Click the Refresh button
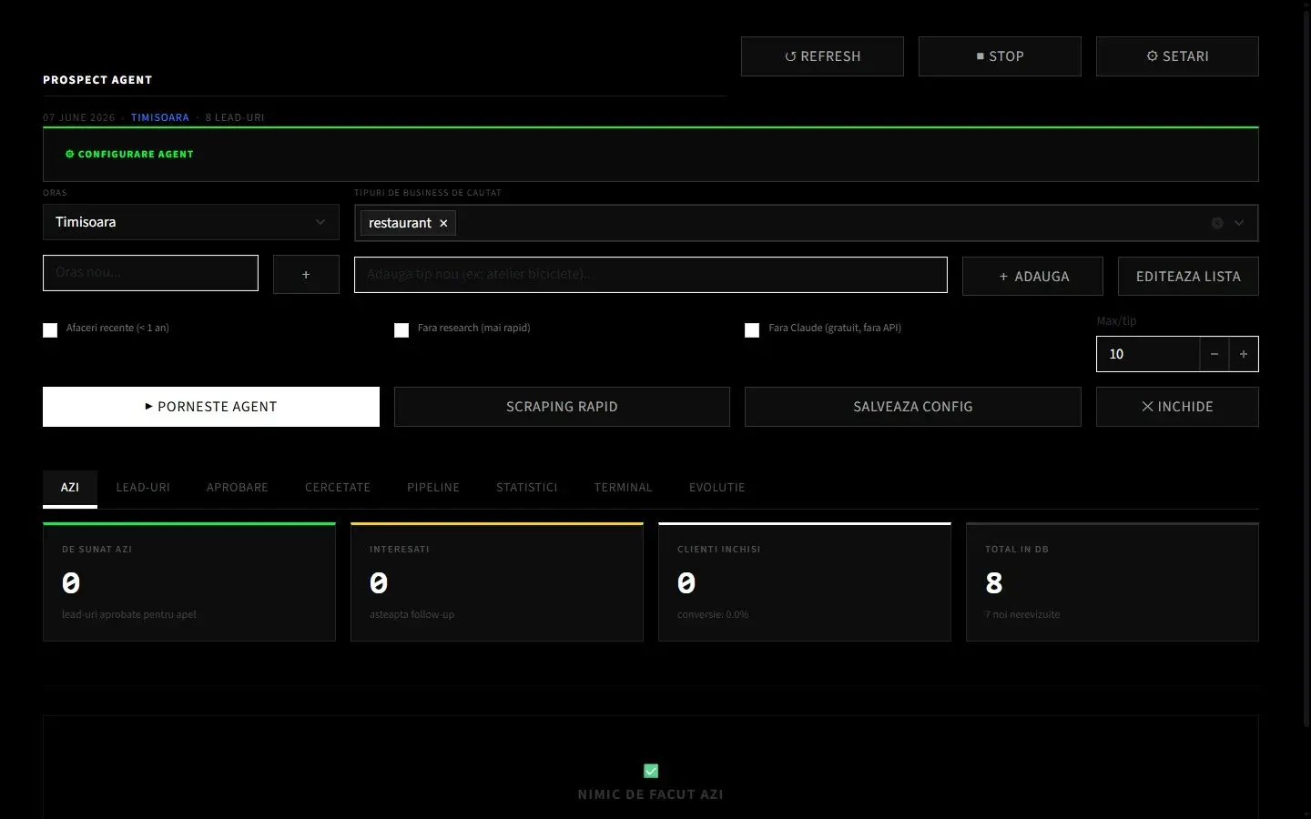The width and height of the screenshot is (1311, 819). [x=822, y=56]
